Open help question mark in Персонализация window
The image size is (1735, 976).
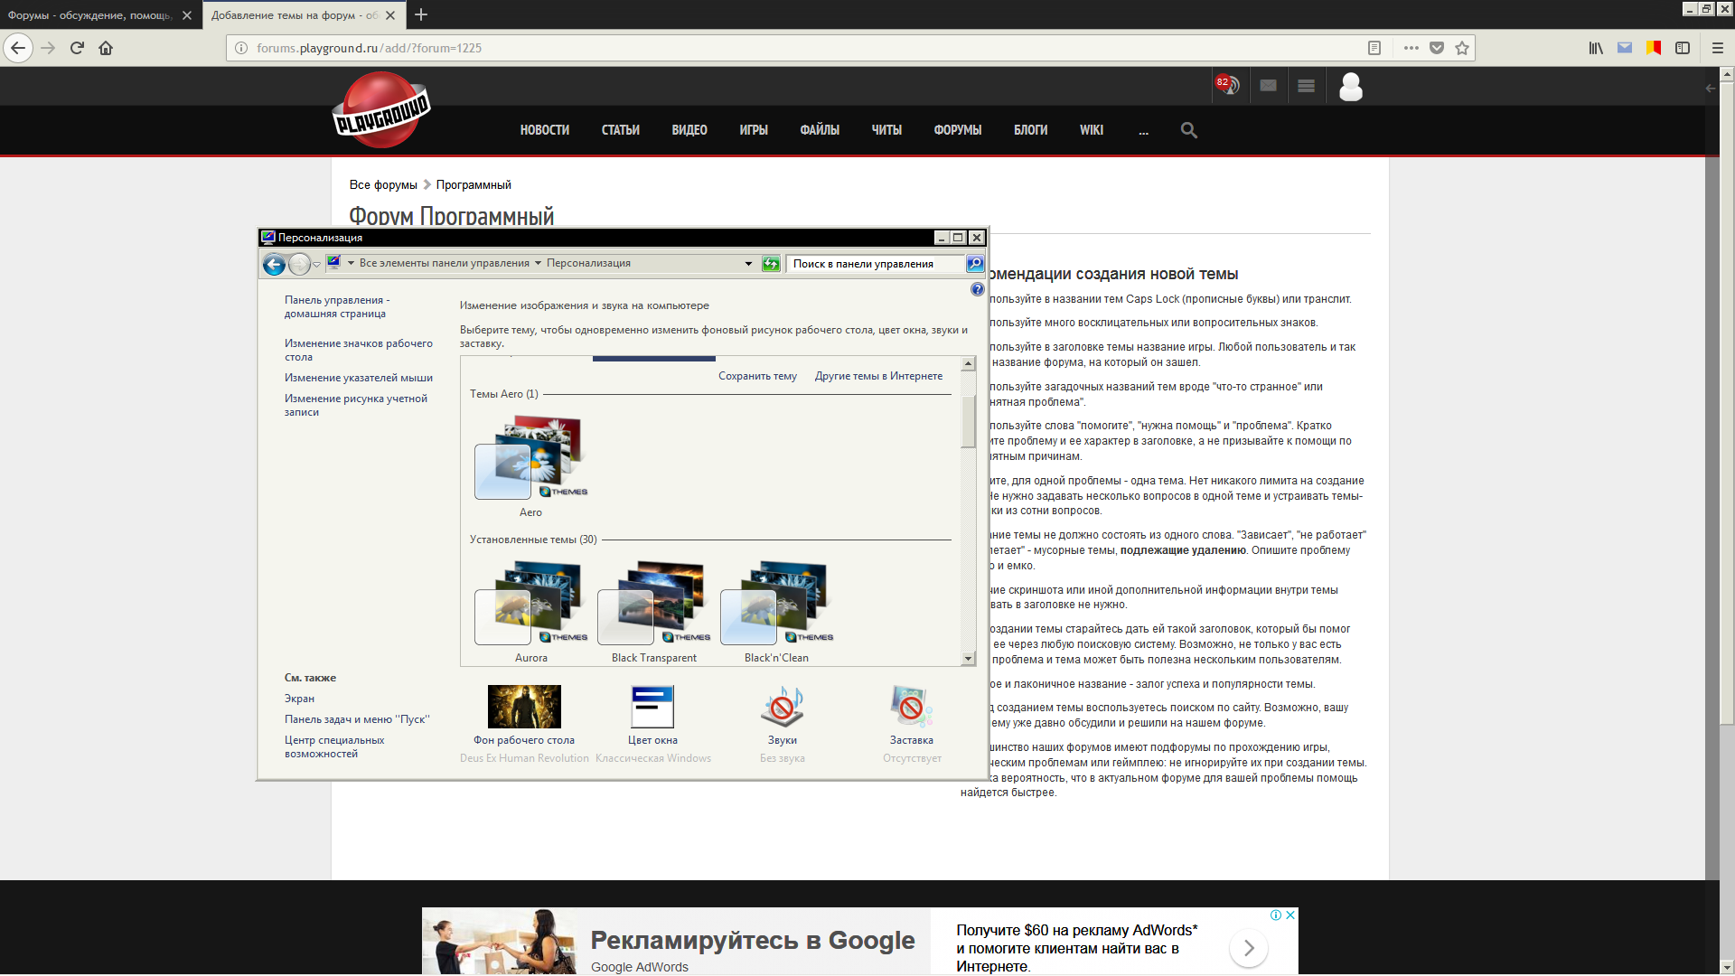[977, 289]
